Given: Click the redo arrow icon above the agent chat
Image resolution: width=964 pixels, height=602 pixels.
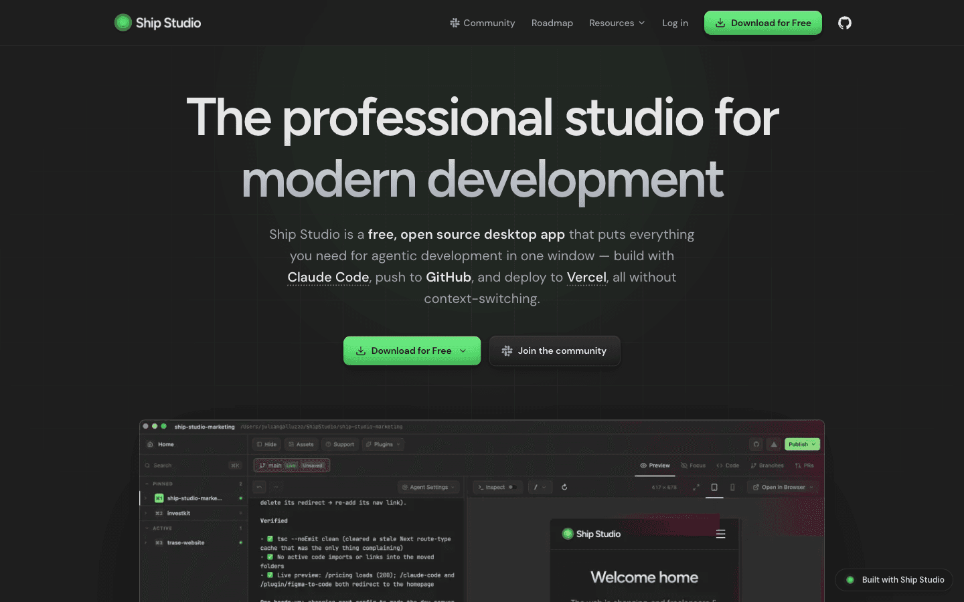Looking at the screenshot, I should [275, 487].
